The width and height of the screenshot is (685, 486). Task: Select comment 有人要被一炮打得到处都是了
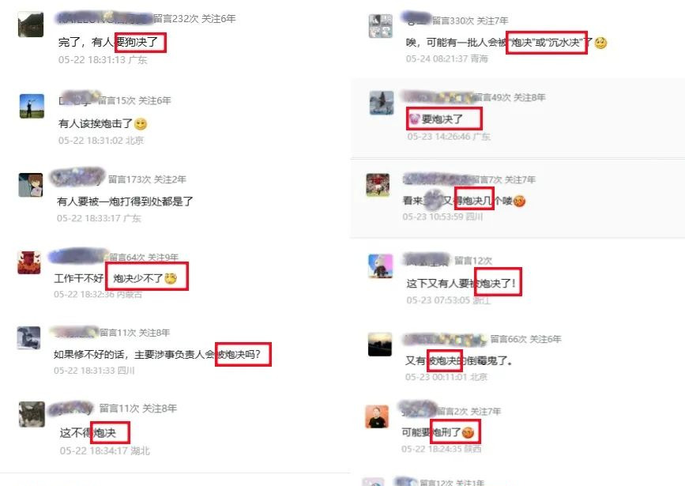[125, 202]
